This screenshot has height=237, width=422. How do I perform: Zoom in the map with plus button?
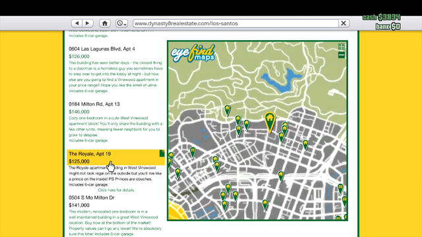(x=342, y=47)
